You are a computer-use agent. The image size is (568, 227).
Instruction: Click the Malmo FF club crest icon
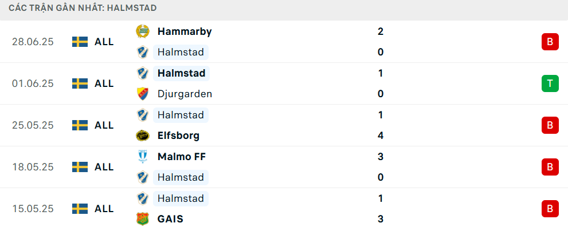(142, 157)
